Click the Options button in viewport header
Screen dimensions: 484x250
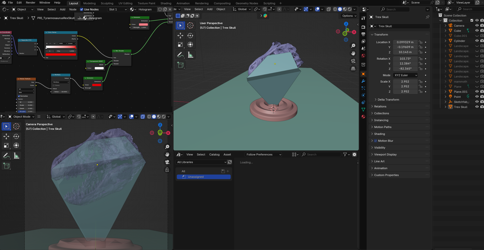coord(349,16)
